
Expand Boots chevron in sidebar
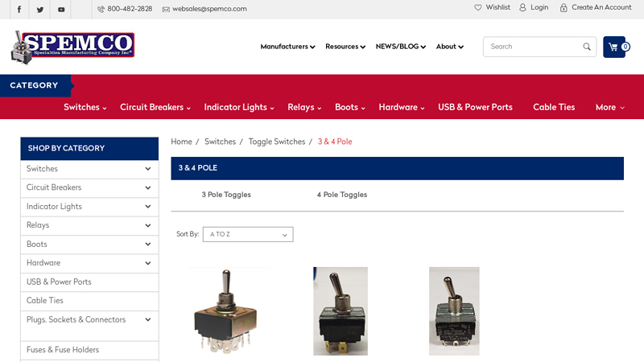pyautogui.click(x=148, y=245)
